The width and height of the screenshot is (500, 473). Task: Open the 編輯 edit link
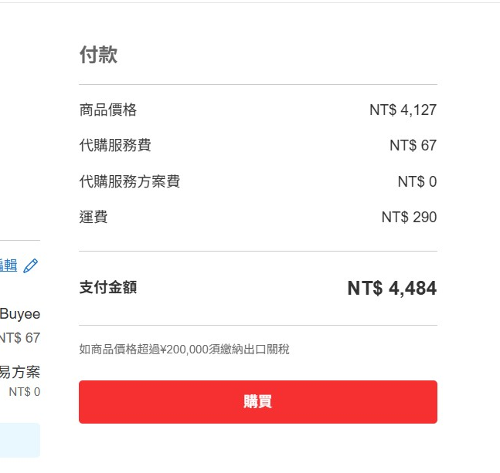9,265
